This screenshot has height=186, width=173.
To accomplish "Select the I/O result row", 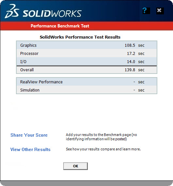I will 87,61.
